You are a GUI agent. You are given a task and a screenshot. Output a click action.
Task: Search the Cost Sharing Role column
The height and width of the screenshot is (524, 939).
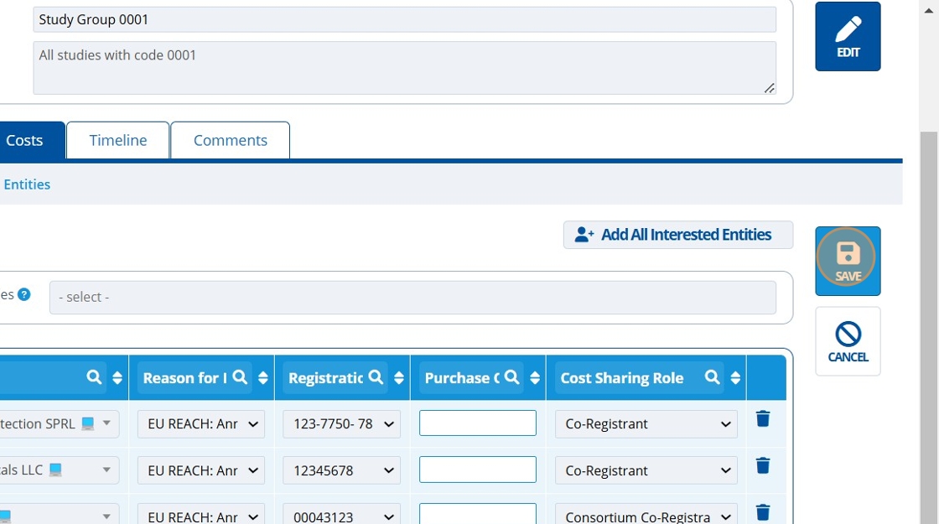[712, 377]
